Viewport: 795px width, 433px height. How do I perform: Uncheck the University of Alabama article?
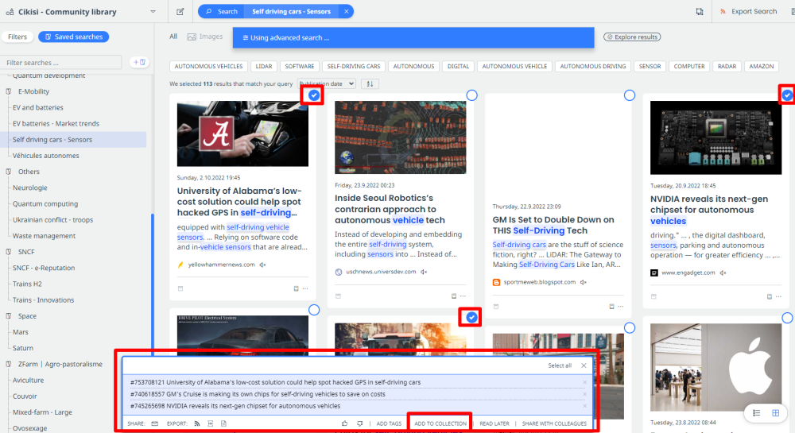pyautogui.click(x=314, y=95)
